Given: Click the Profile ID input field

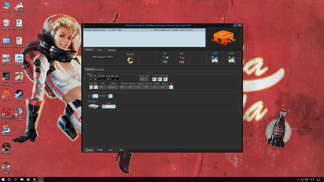Looking at the screenshot, I should [x=110, y=96].
